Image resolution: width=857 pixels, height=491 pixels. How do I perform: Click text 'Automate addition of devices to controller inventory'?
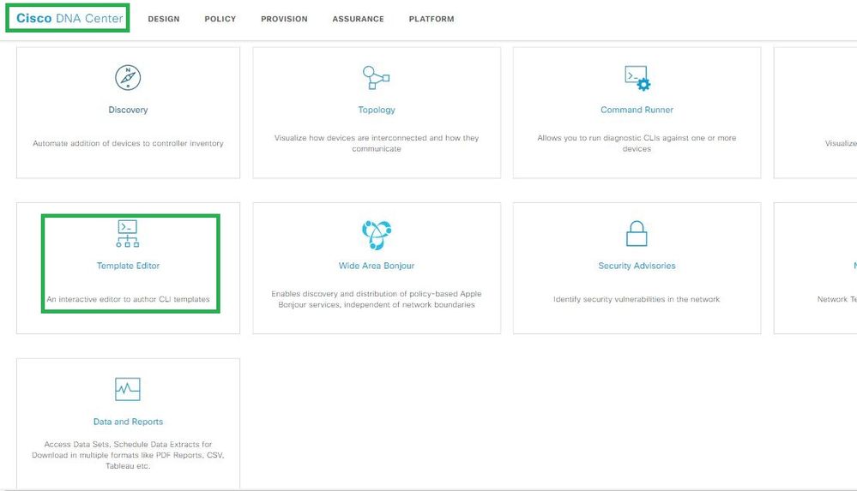point(128,143)
